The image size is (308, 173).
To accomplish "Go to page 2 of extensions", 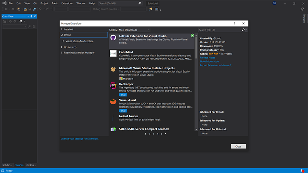I will click(x=149, y=134).
